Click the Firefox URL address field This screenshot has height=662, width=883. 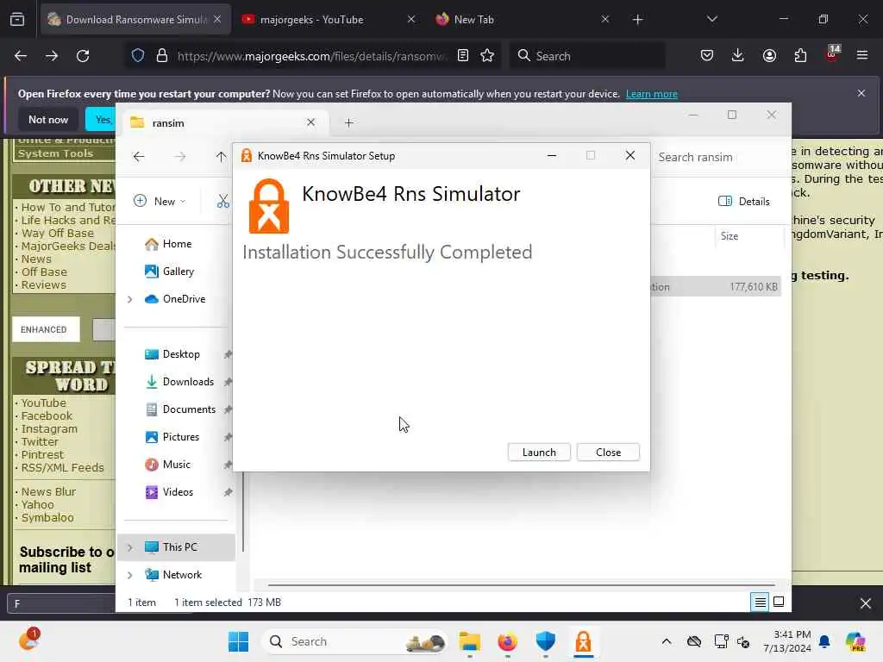tap(312, 56)
